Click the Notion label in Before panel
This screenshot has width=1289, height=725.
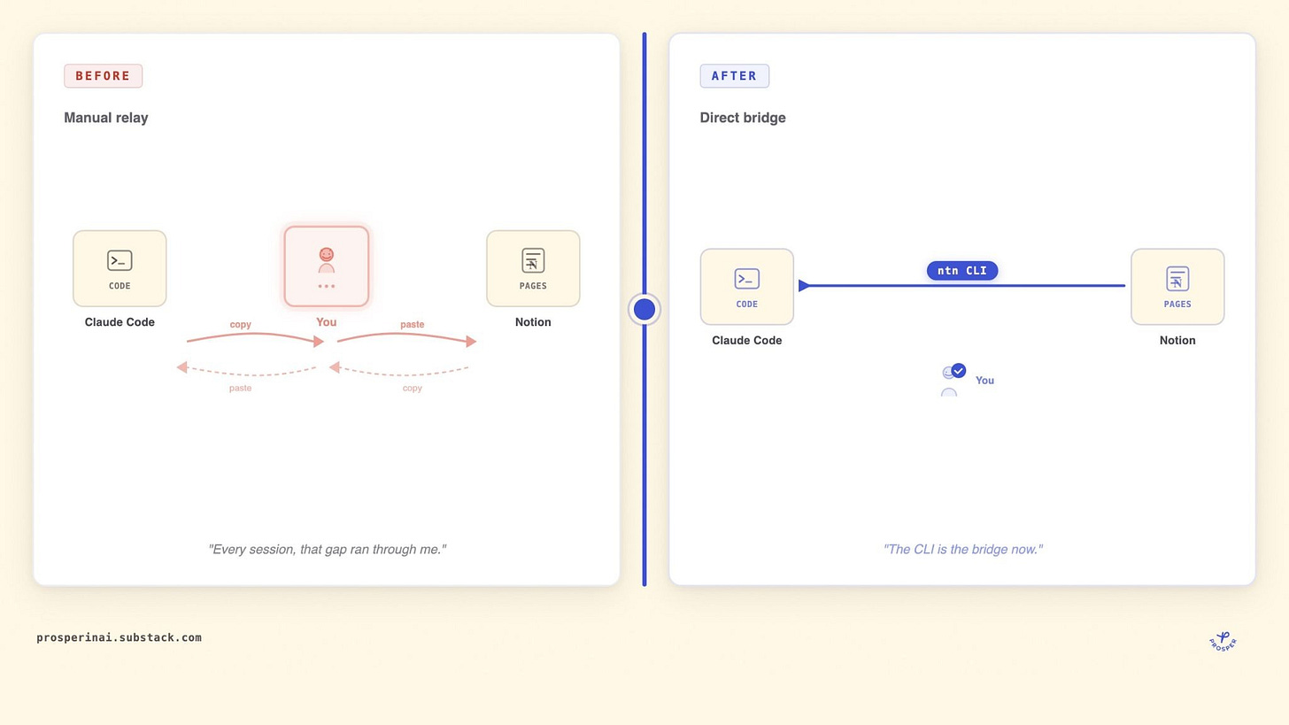point(533,322)
